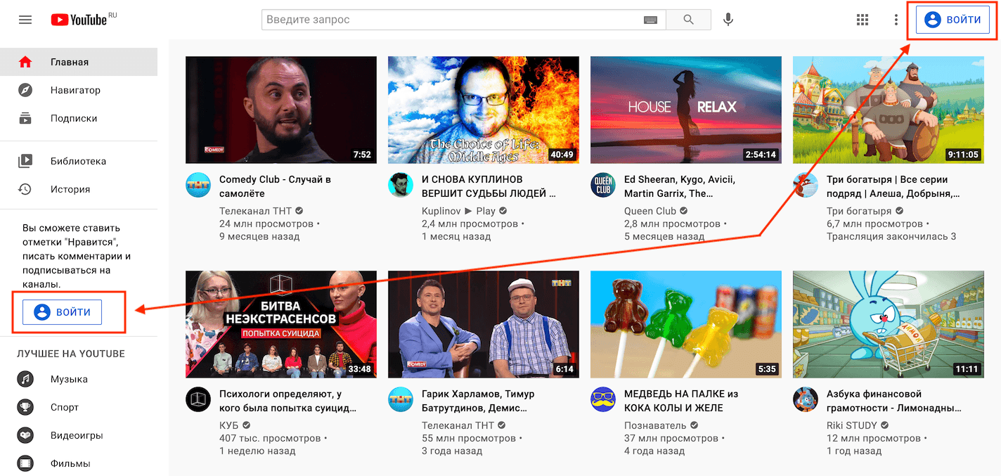
Task: Open Три богатыря thumbnail 9:11:05
Action: [889, 110]
